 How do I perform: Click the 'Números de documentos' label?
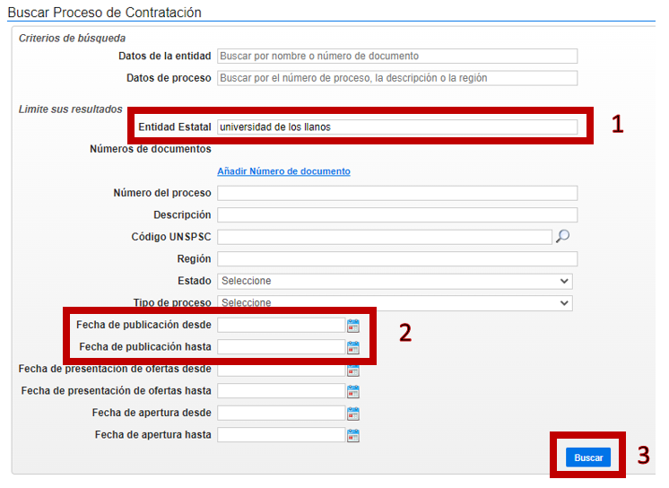pos(150,149)
